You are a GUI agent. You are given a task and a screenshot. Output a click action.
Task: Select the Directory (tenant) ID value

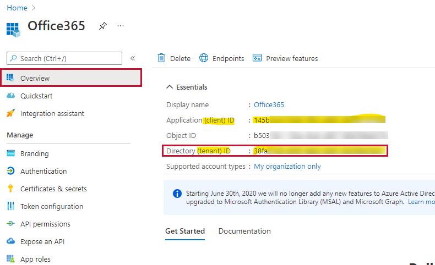point(319,151)
